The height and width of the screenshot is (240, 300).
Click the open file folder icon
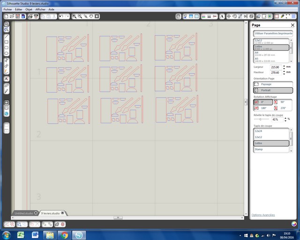pyautogui.click(x=12, y=16)
